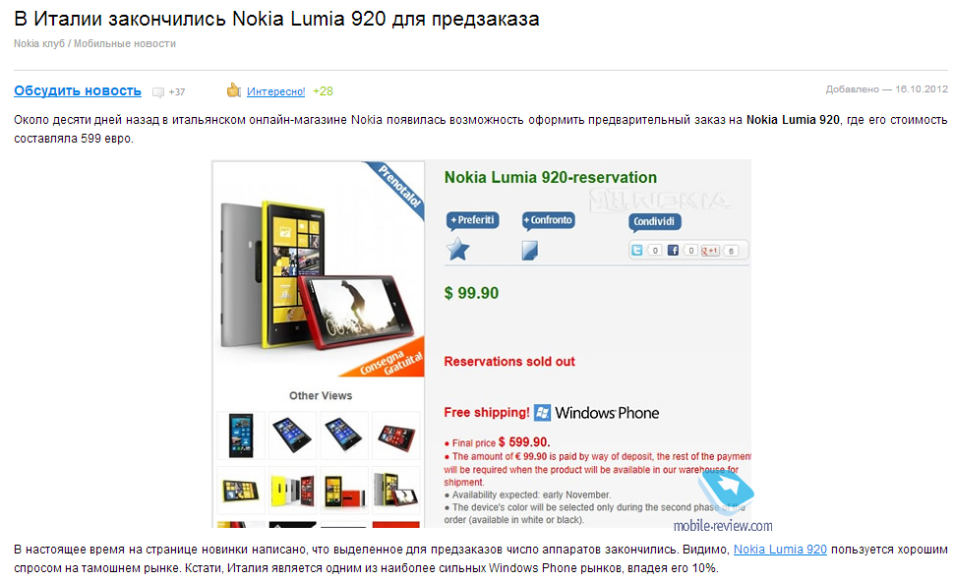Open the Обсудить новость discussion link
The image size is (954, 582).
78,90
